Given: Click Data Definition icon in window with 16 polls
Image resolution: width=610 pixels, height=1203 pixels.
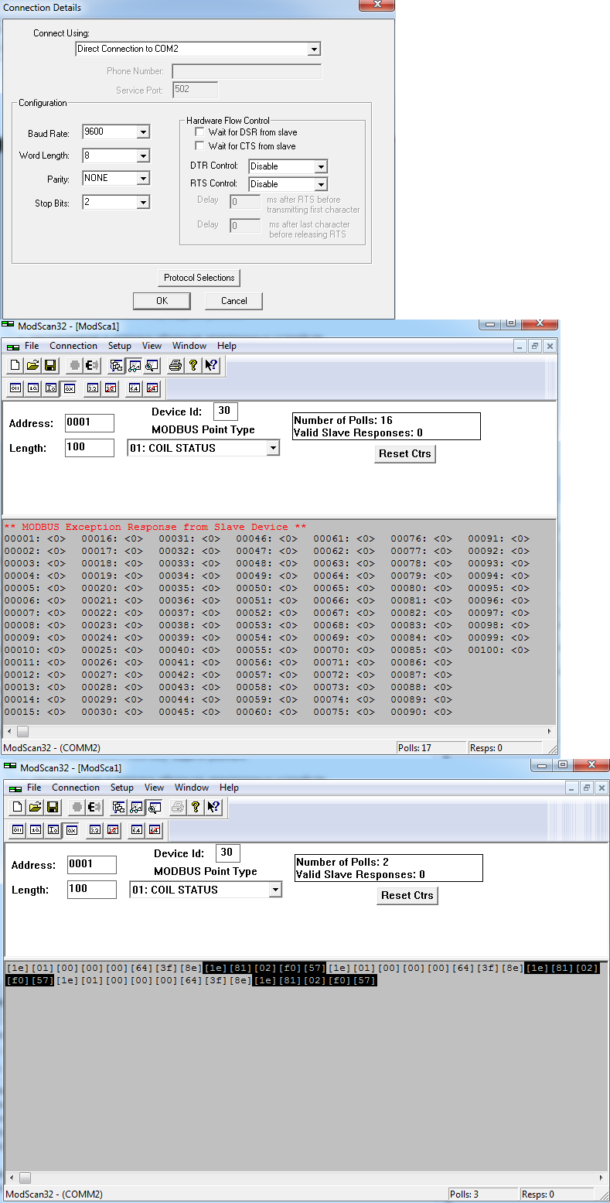Looking at the screenshot, I should [117, 366].
